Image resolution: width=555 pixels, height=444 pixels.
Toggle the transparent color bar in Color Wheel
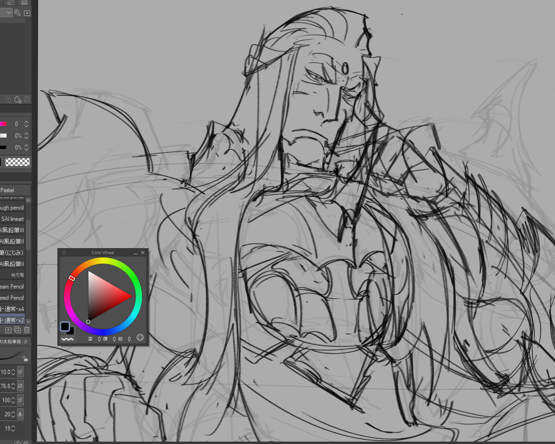[x=68, y=339]
